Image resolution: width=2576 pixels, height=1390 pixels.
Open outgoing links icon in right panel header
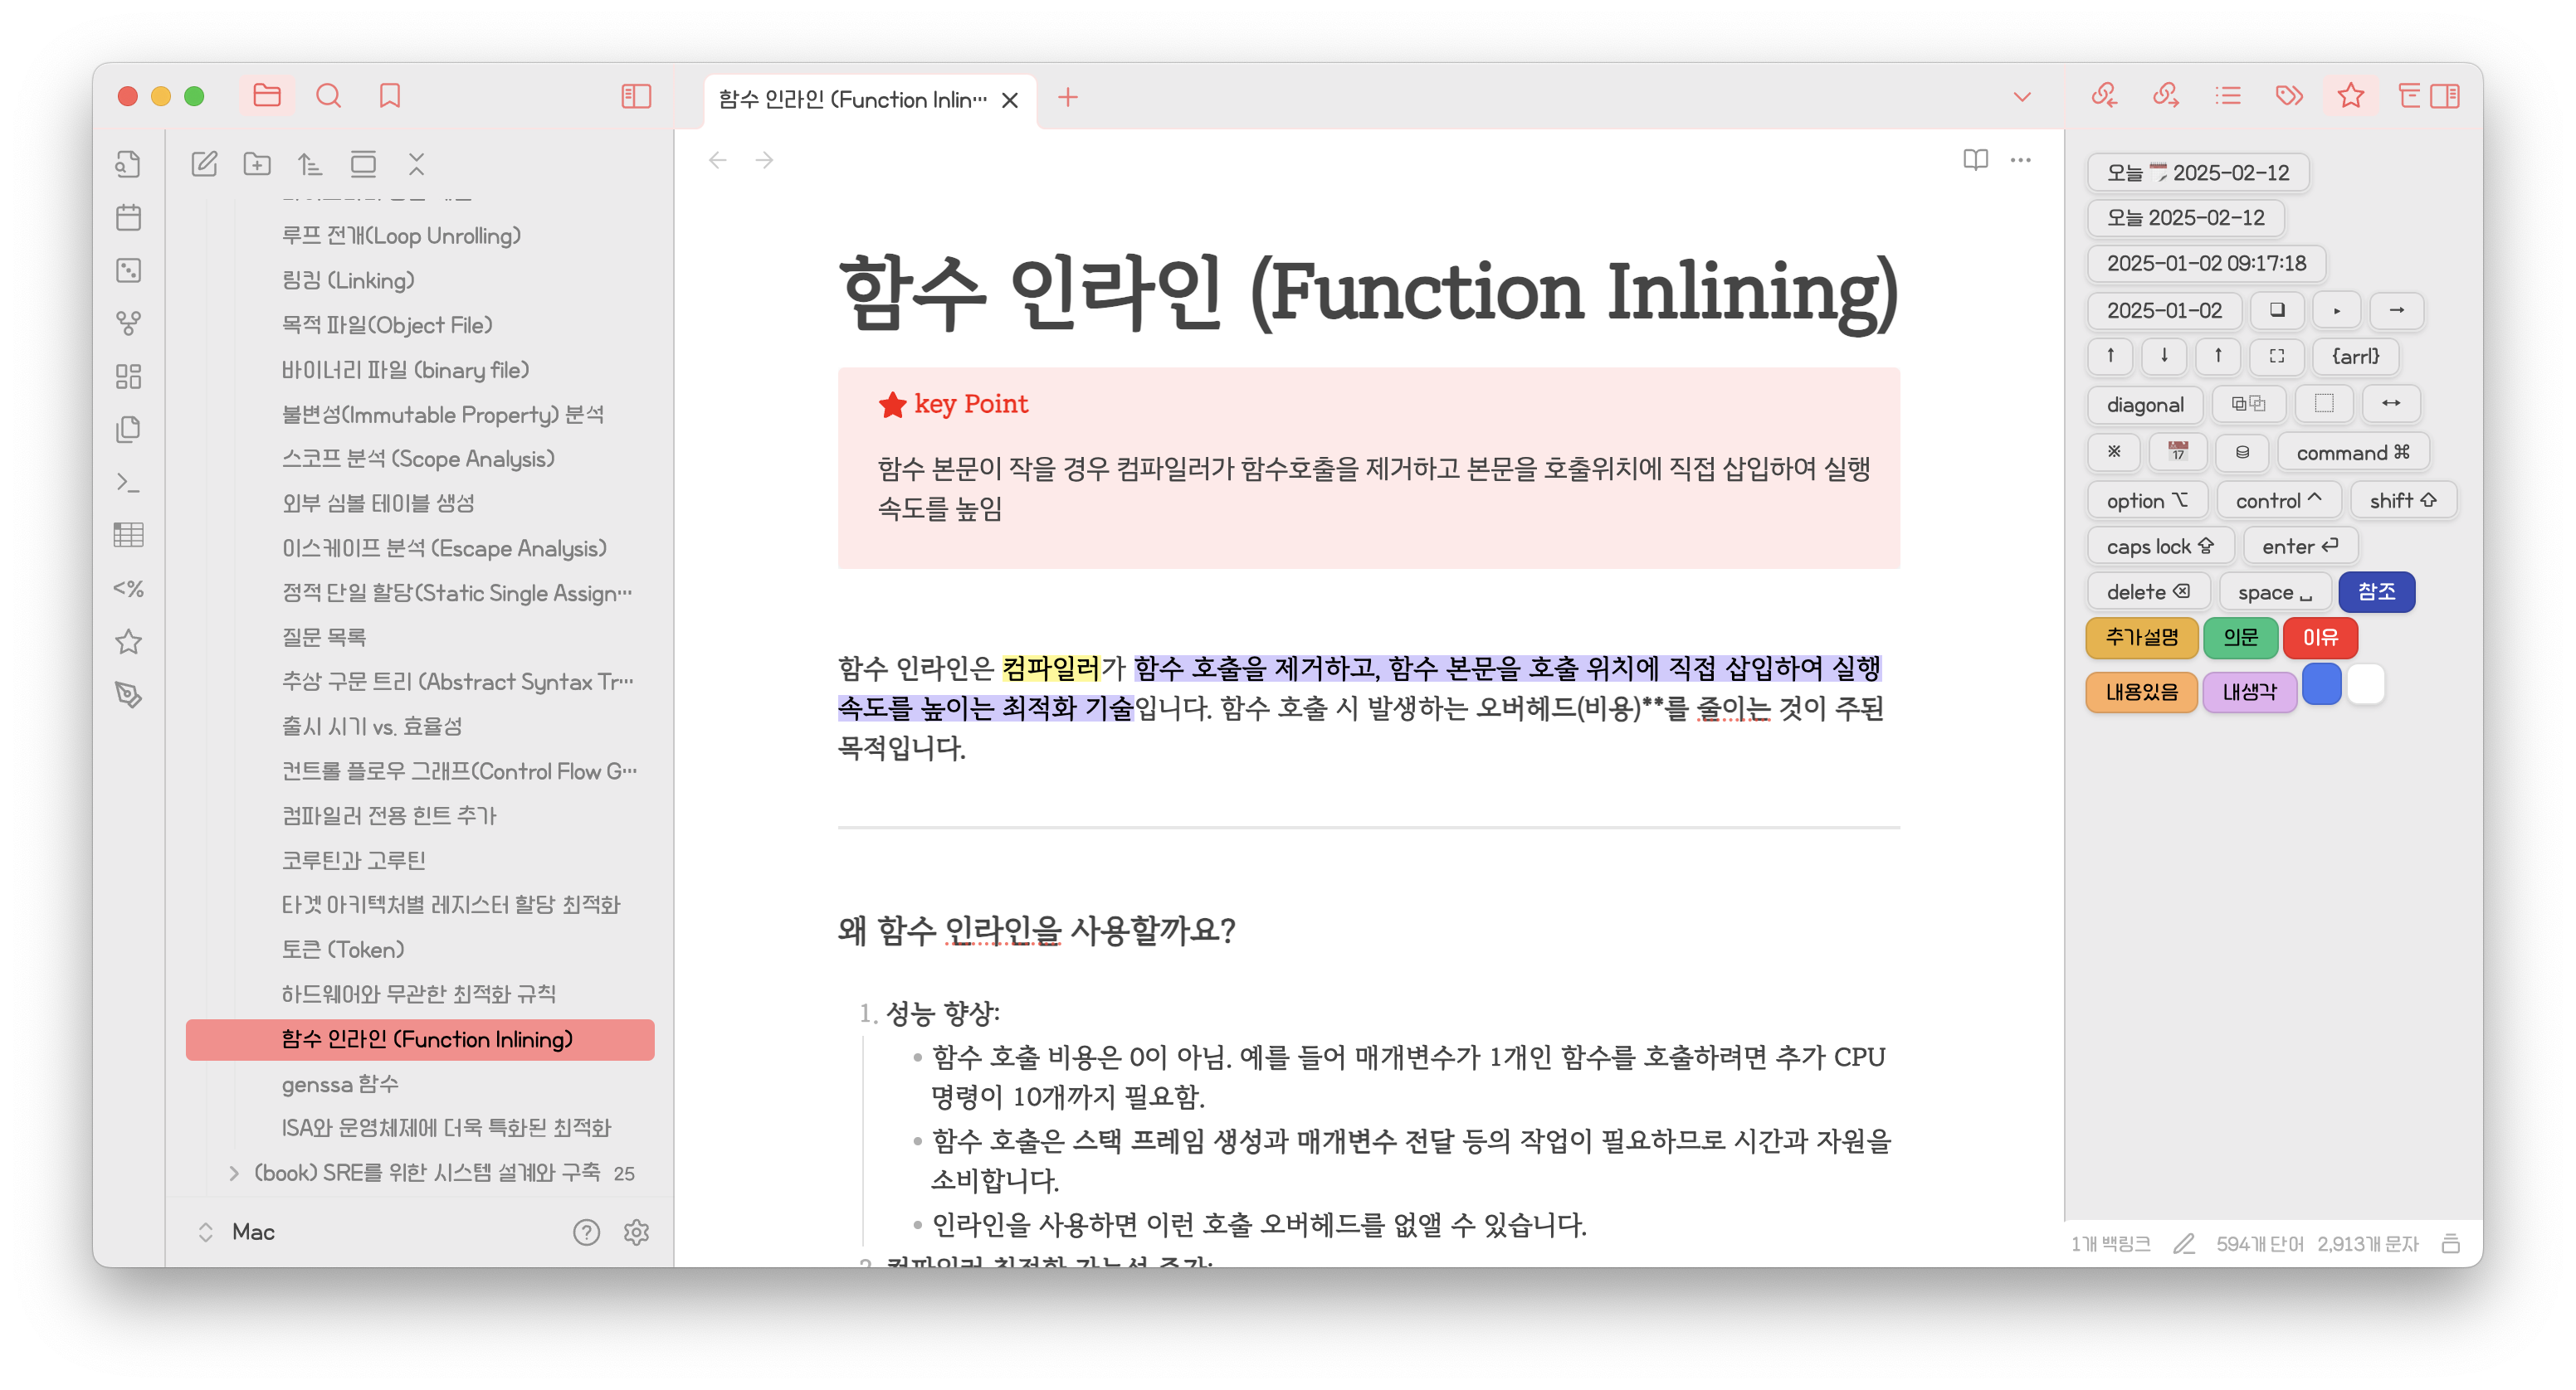pyautogui.click(x=2166, y=96)
